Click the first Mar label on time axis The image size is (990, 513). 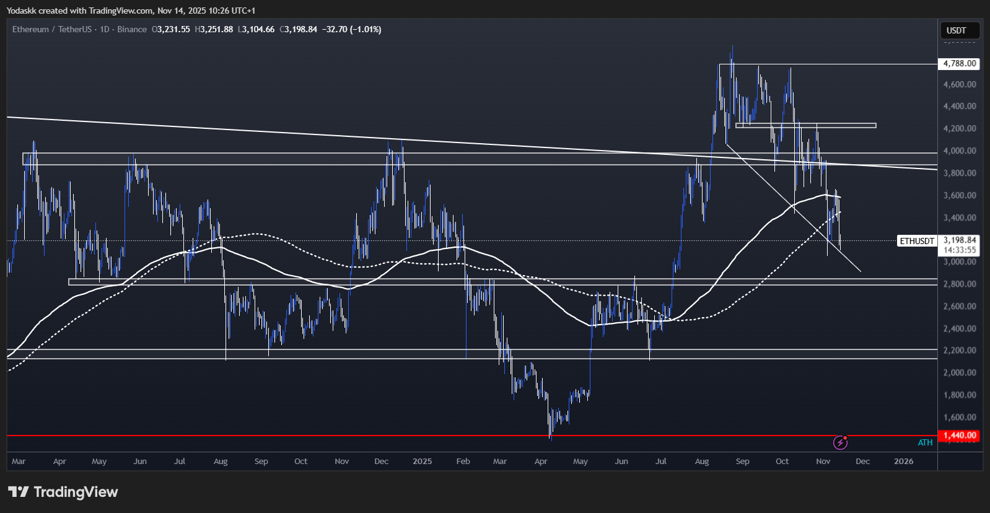tap(19, 462)
